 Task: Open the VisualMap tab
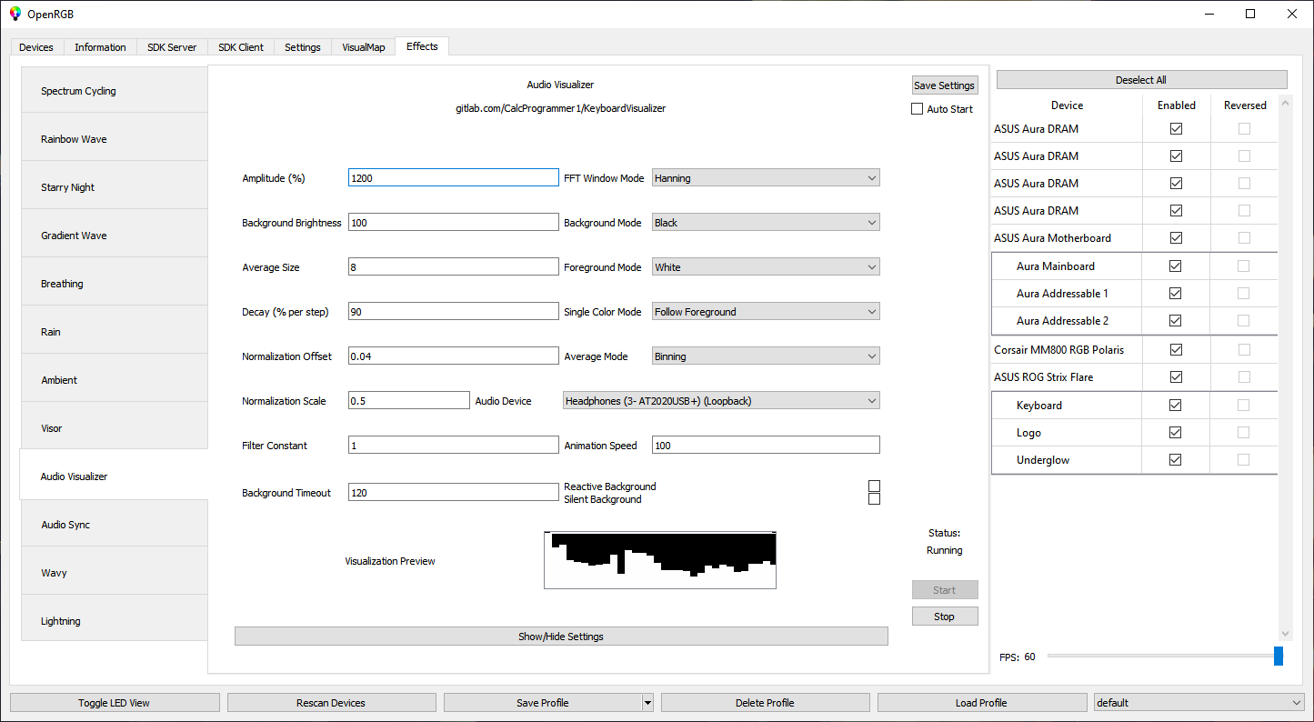click(x=364, y=47)
